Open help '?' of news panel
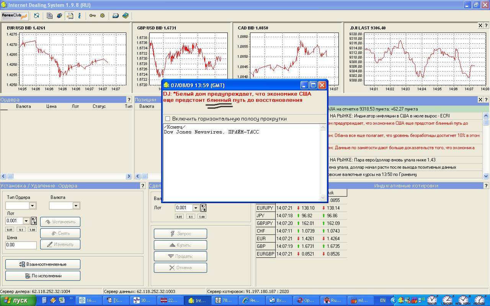The image size is (490, 306). pyautogui.click(x=487, y=99)
